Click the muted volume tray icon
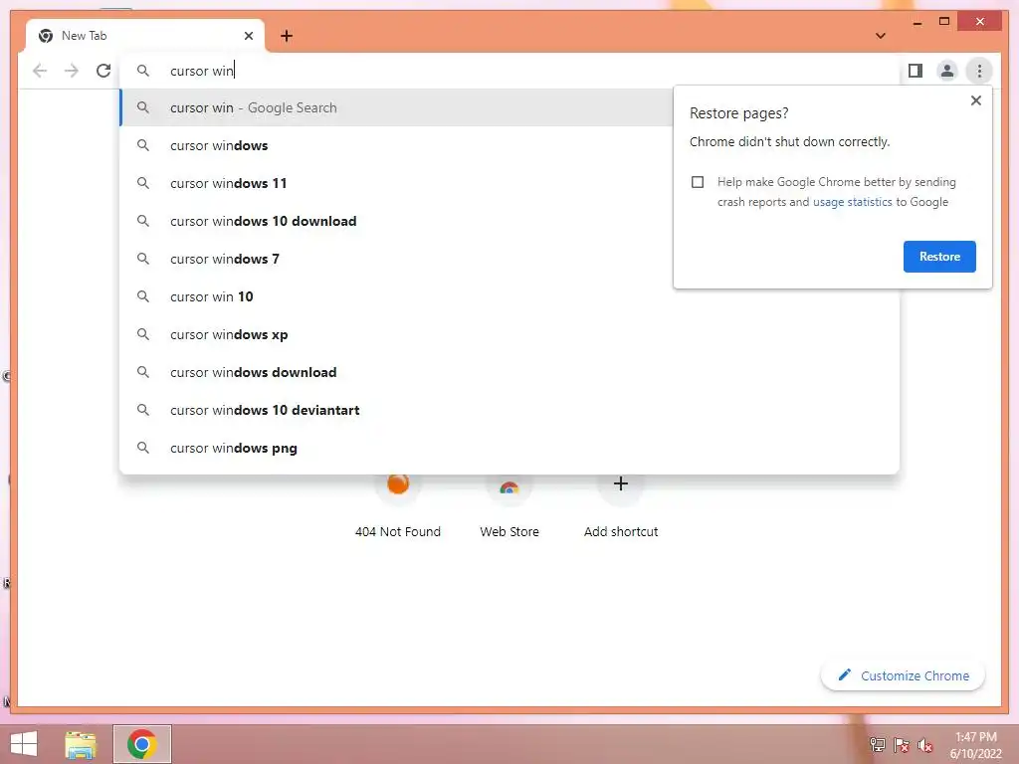Screen dimensions: 1019x764 point(924,745)
